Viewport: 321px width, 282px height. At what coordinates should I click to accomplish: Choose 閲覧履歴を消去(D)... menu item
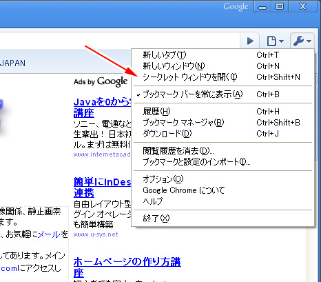[x=222, y=151]
